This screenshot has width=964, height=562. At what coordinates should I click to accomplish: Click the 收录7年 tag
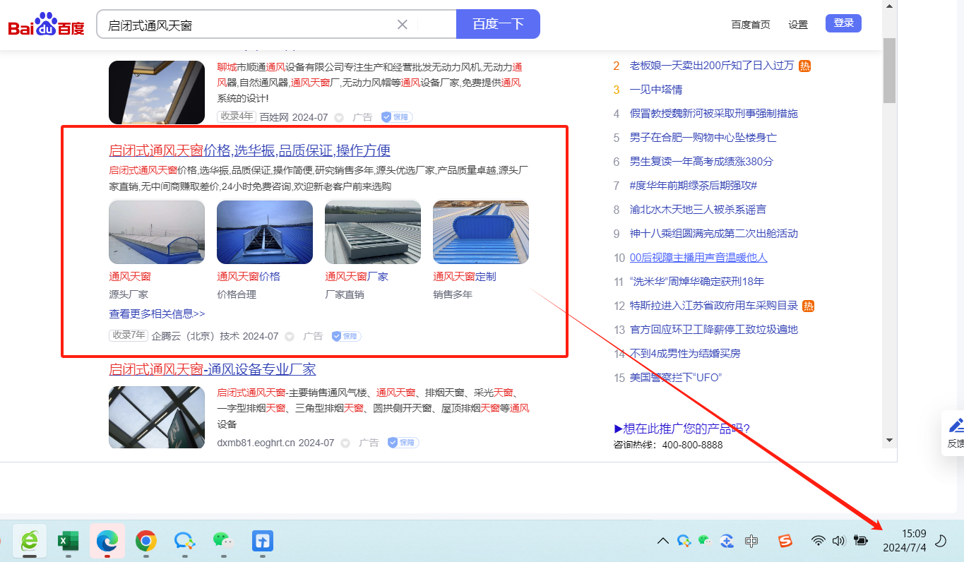pos(129,336)
